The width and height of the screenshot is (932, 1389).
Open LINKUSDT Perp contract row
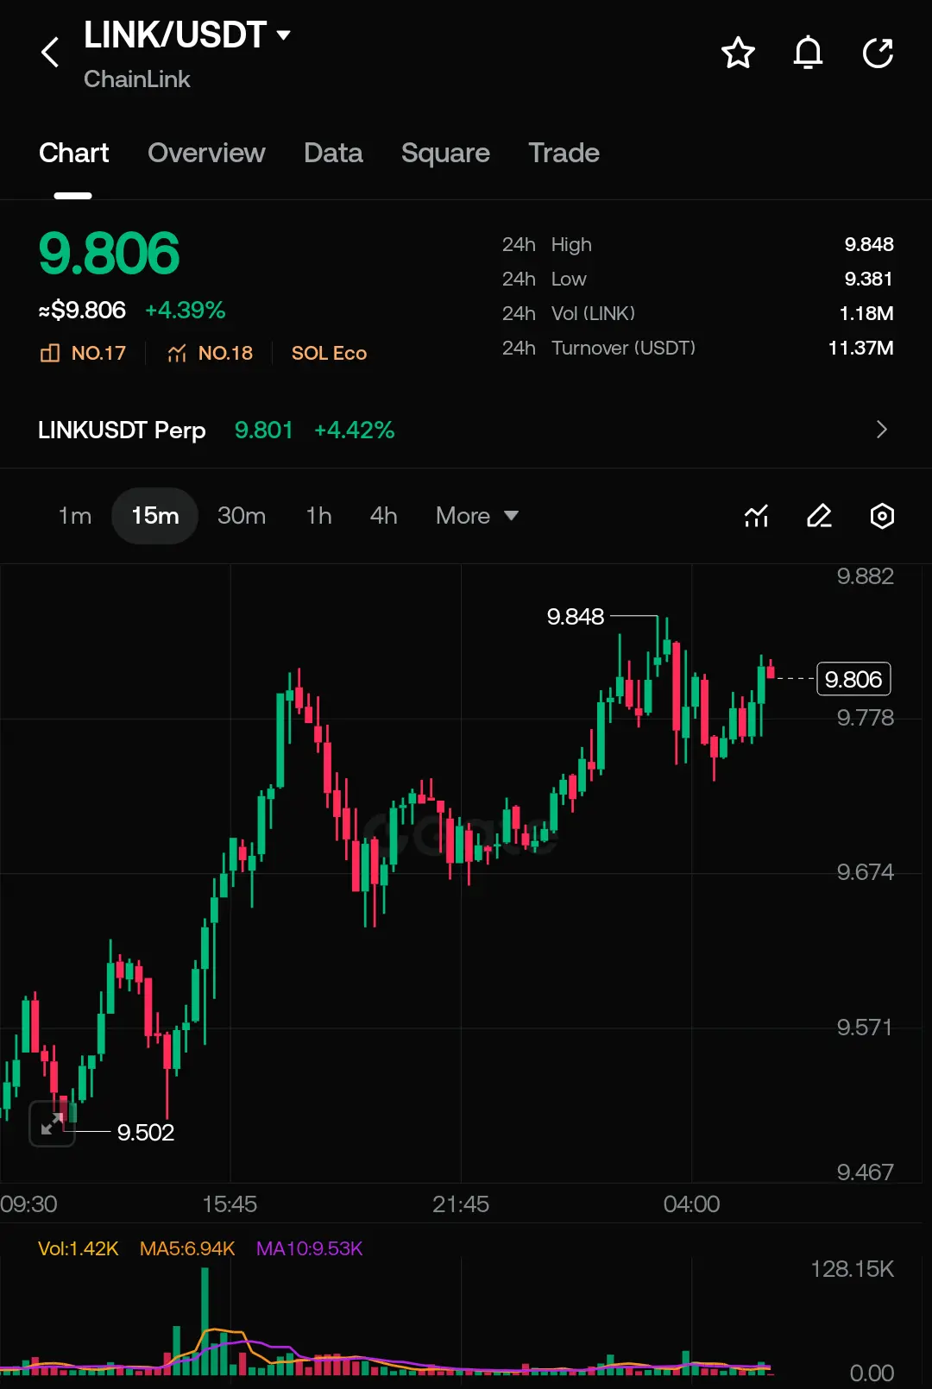(x=466, y=430)
